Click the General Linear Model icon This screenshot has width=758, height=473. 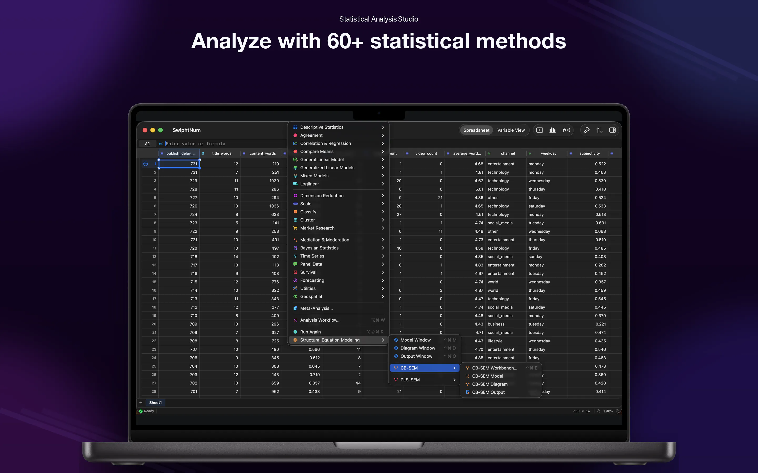tap(295, 160)
